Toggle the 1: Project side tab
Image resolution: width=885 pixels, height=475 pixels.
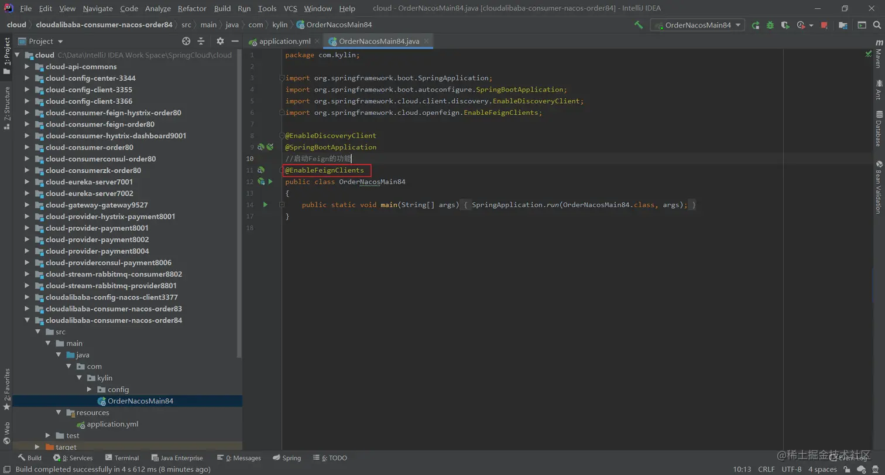[6, 56]
